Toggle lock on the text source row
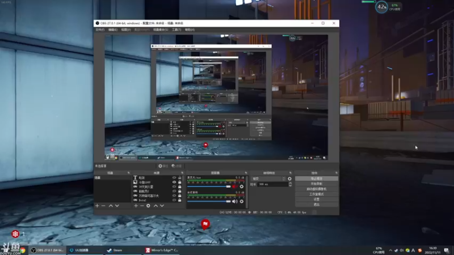This screenshot has height=255, width=454. click(179, 178)
